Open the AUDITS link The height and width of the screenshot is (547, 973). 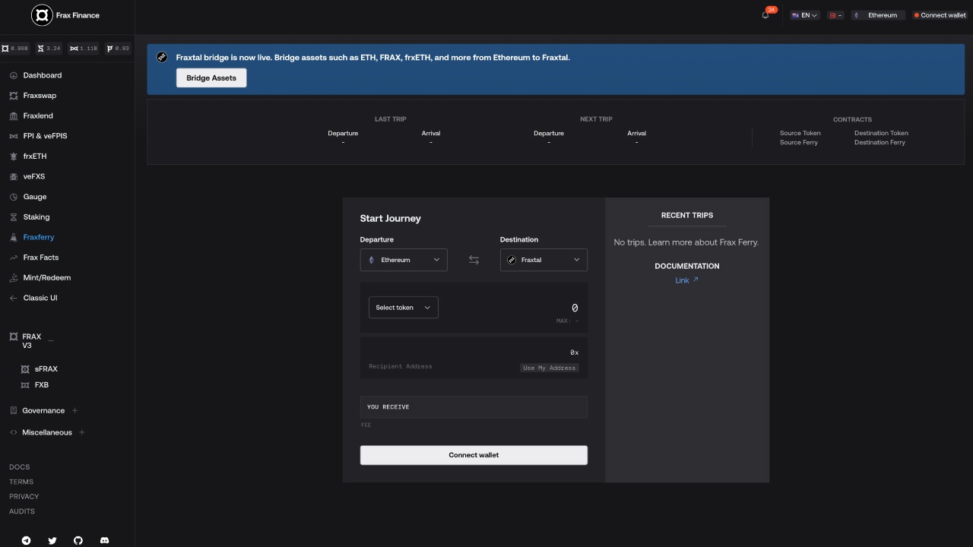22,511
